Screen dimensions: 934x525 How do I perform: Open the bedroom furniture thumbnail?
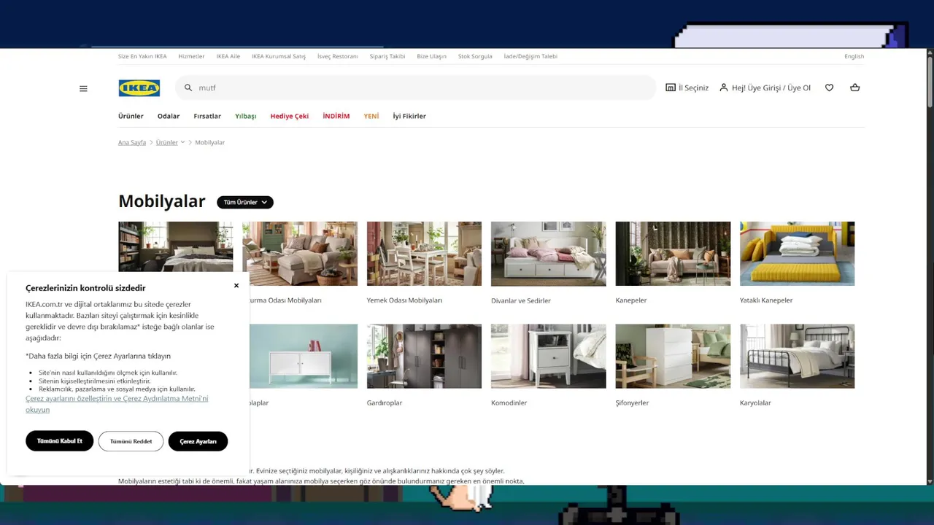point(176,246)
